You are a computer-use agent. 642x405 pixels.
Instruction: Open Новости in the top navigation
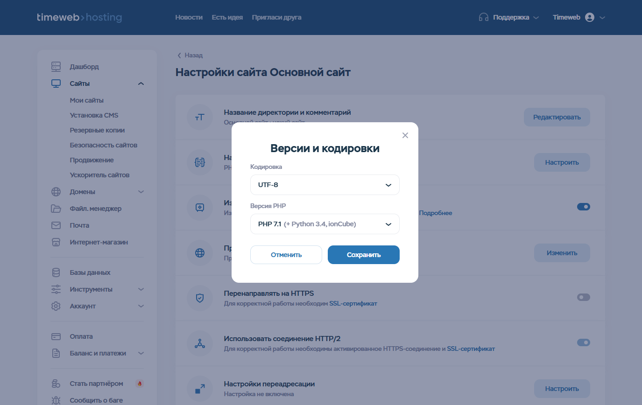click(189, 17)
